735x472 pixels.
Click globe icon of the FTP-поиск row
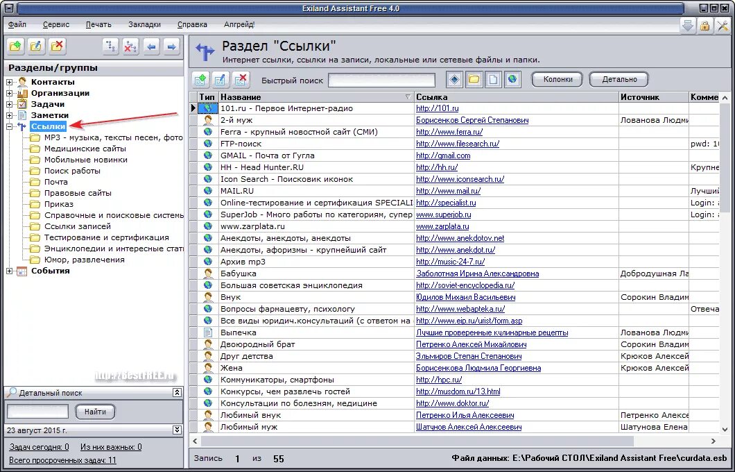pyautogui.click(x=207, y=144)
